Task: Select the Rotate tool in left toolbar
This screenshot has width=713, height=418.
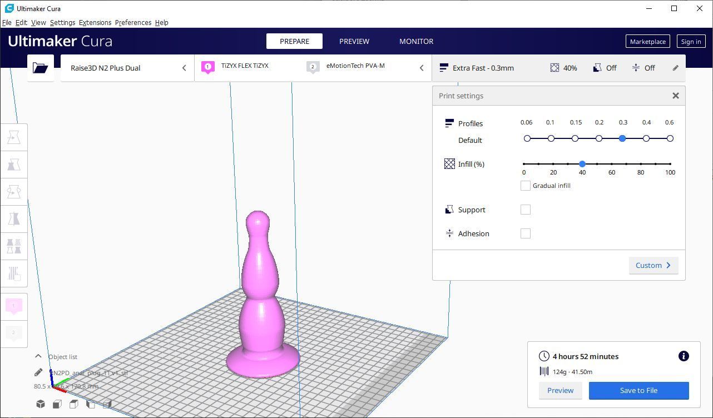Action: [14, 192]
